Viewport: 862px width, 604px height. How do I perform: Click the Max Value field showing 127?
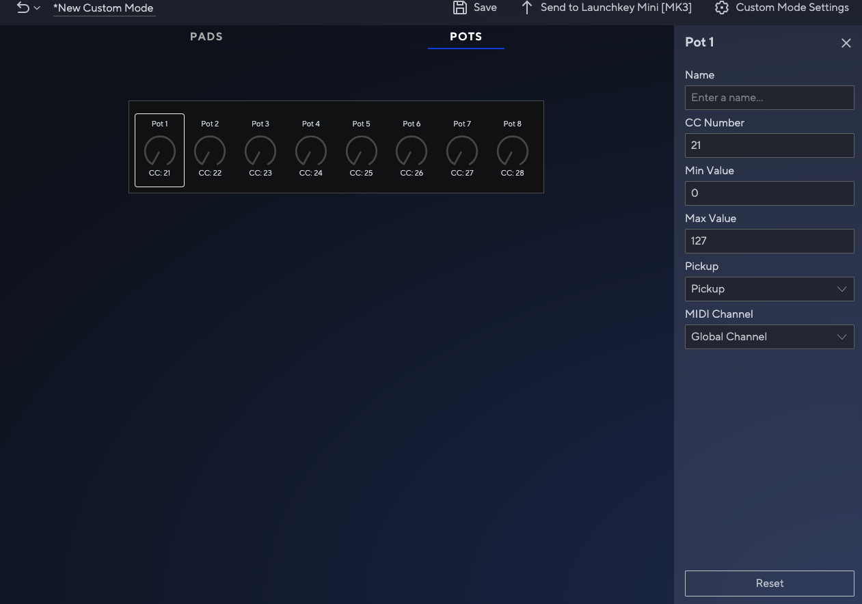pos(769,241)
